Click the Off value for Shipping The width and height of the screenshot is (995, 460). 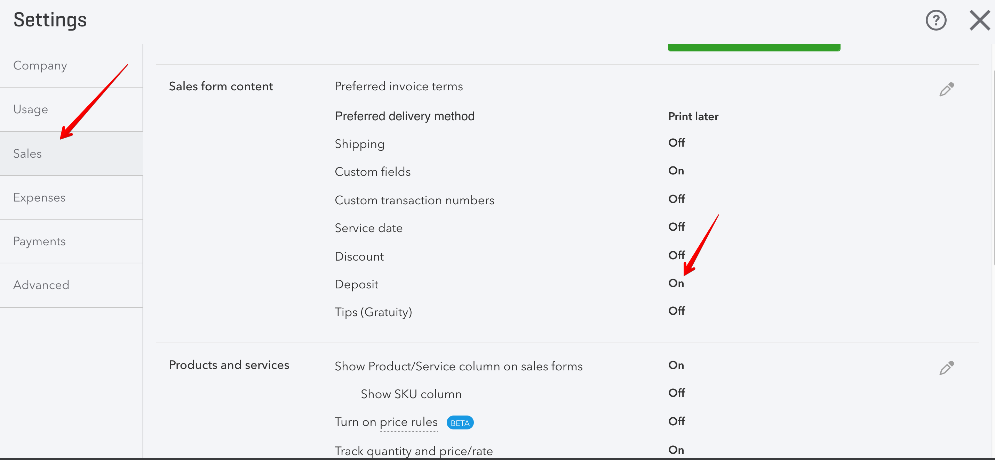click(x=676, y=143)
